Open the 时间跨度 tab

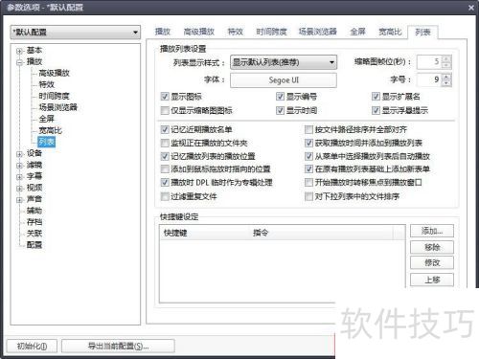point(271,32)
